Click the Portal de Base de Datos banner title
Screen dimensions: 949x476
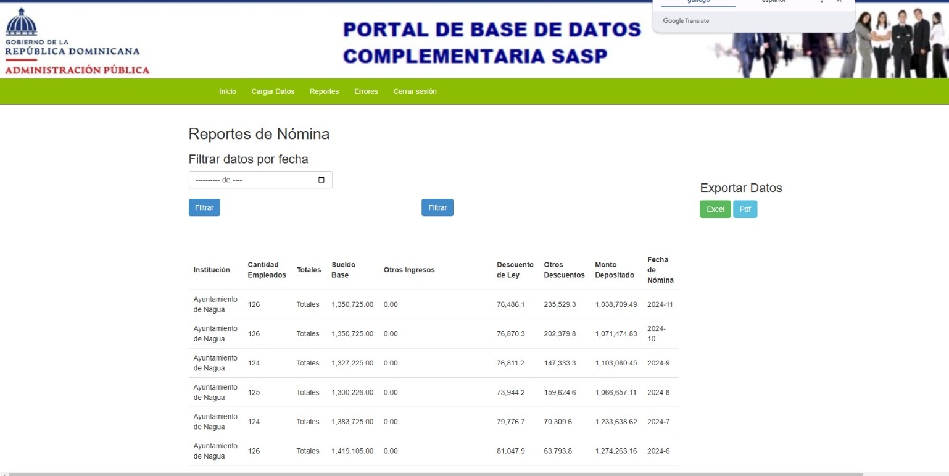(492, 42)
